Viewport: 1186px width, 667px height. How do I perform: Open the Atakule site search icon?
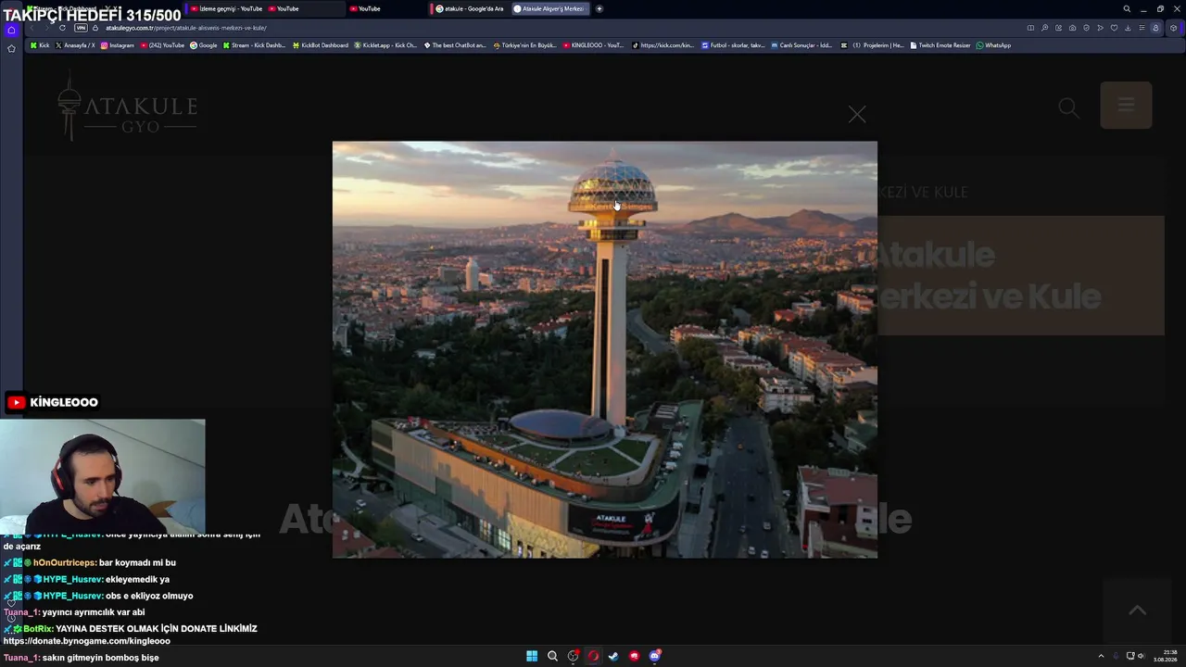pos(1068,107)
